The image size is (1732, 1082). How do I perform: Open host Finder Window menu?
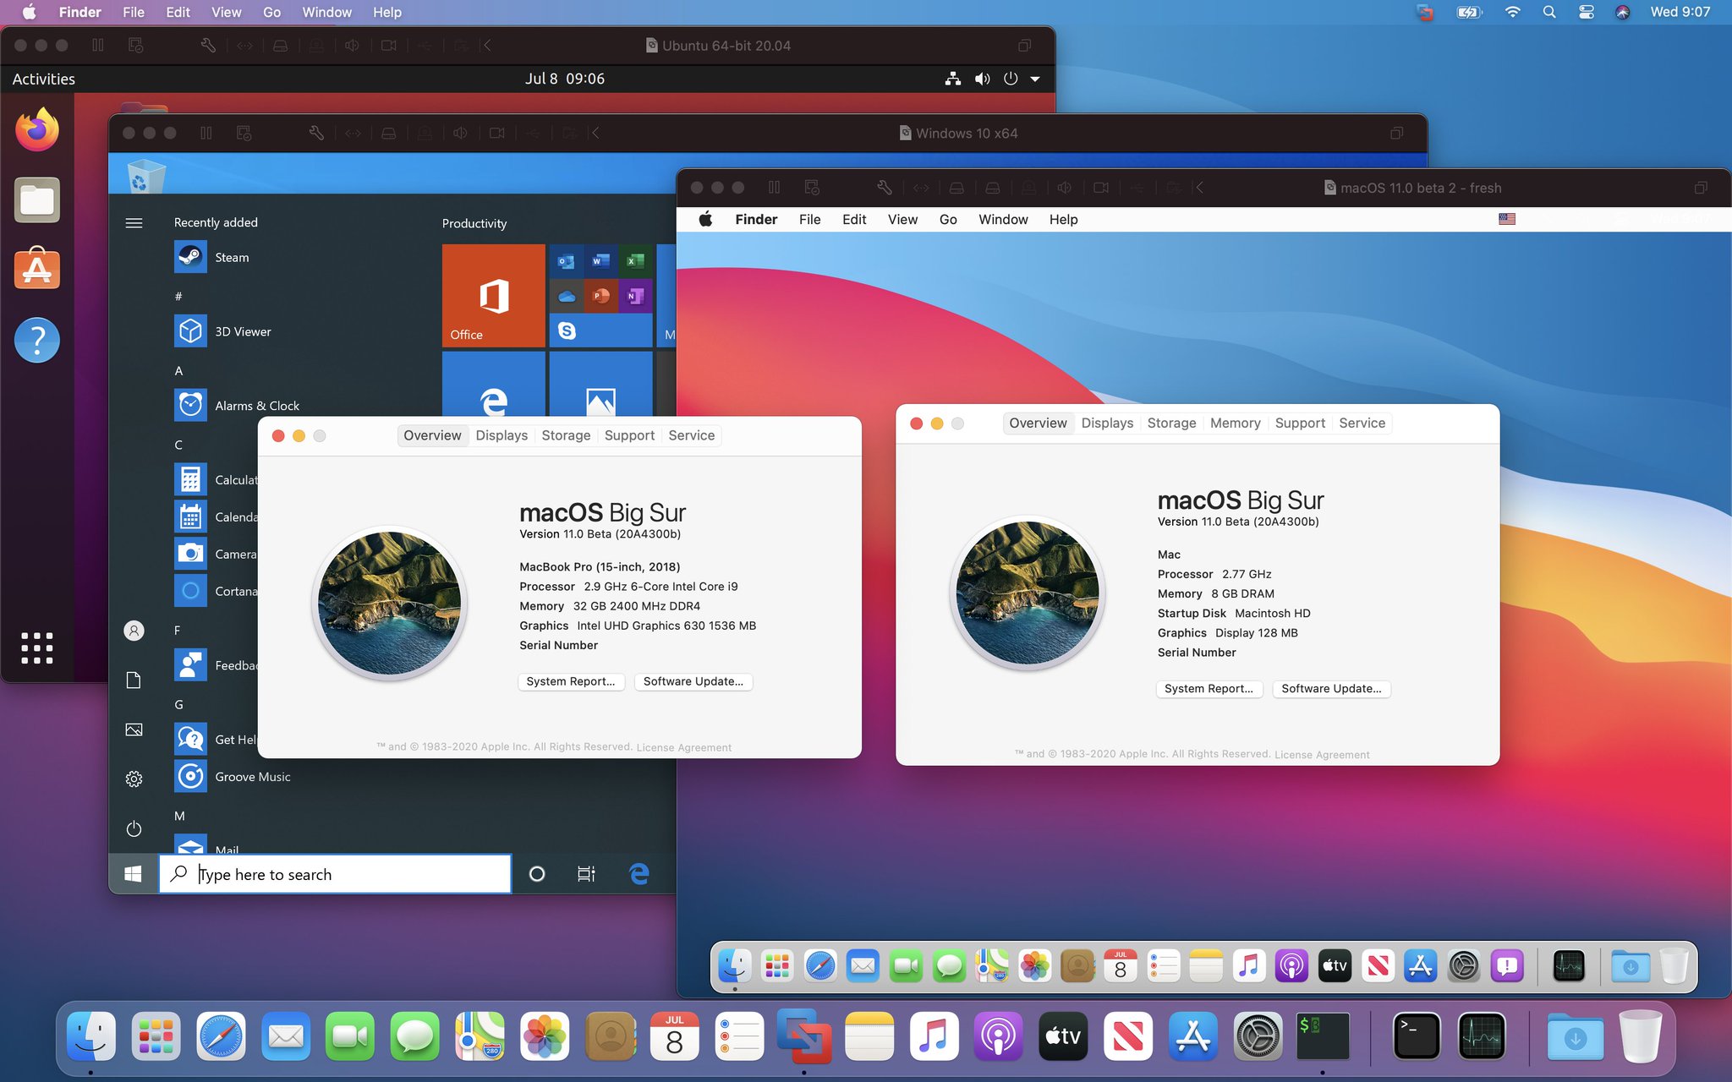(x=327, y=12)
